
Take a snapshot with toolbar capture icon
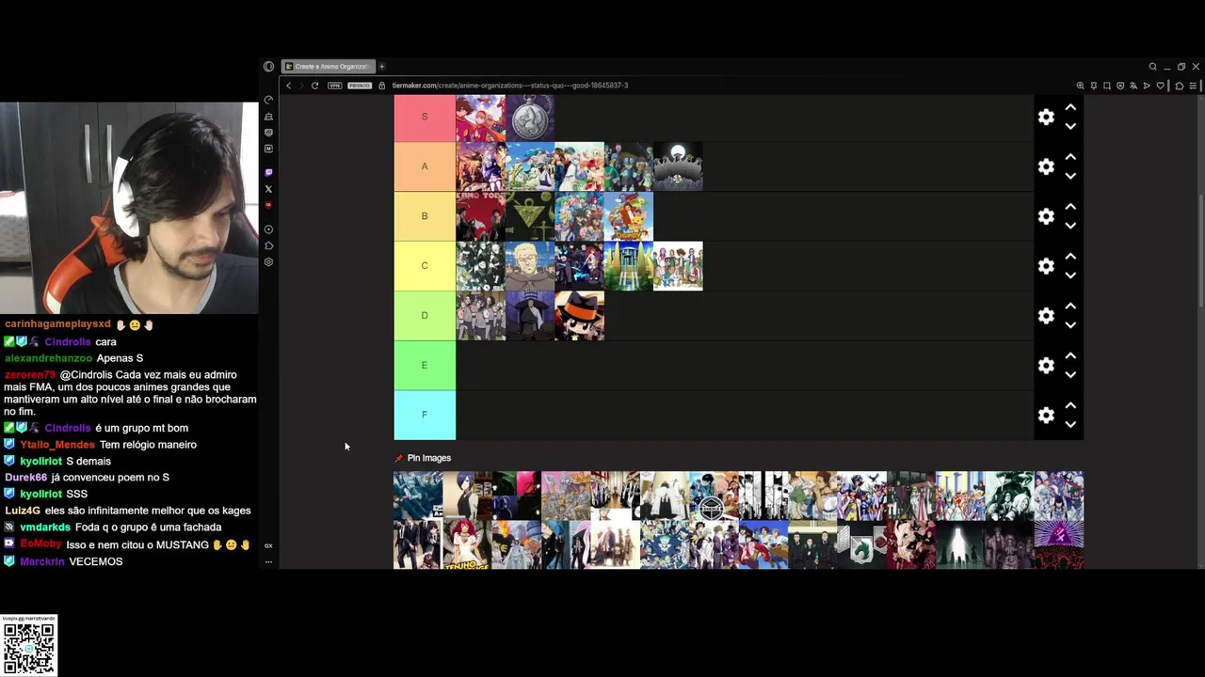(1107, 86)
